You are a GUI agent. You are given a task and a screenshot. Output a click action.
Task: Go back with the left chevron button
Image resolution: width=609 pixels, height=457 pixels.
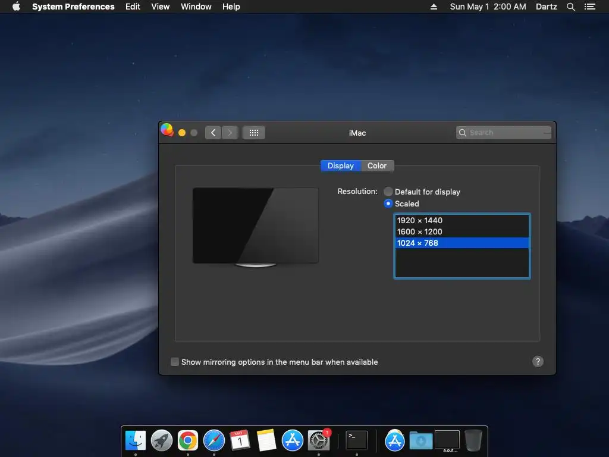214,133
